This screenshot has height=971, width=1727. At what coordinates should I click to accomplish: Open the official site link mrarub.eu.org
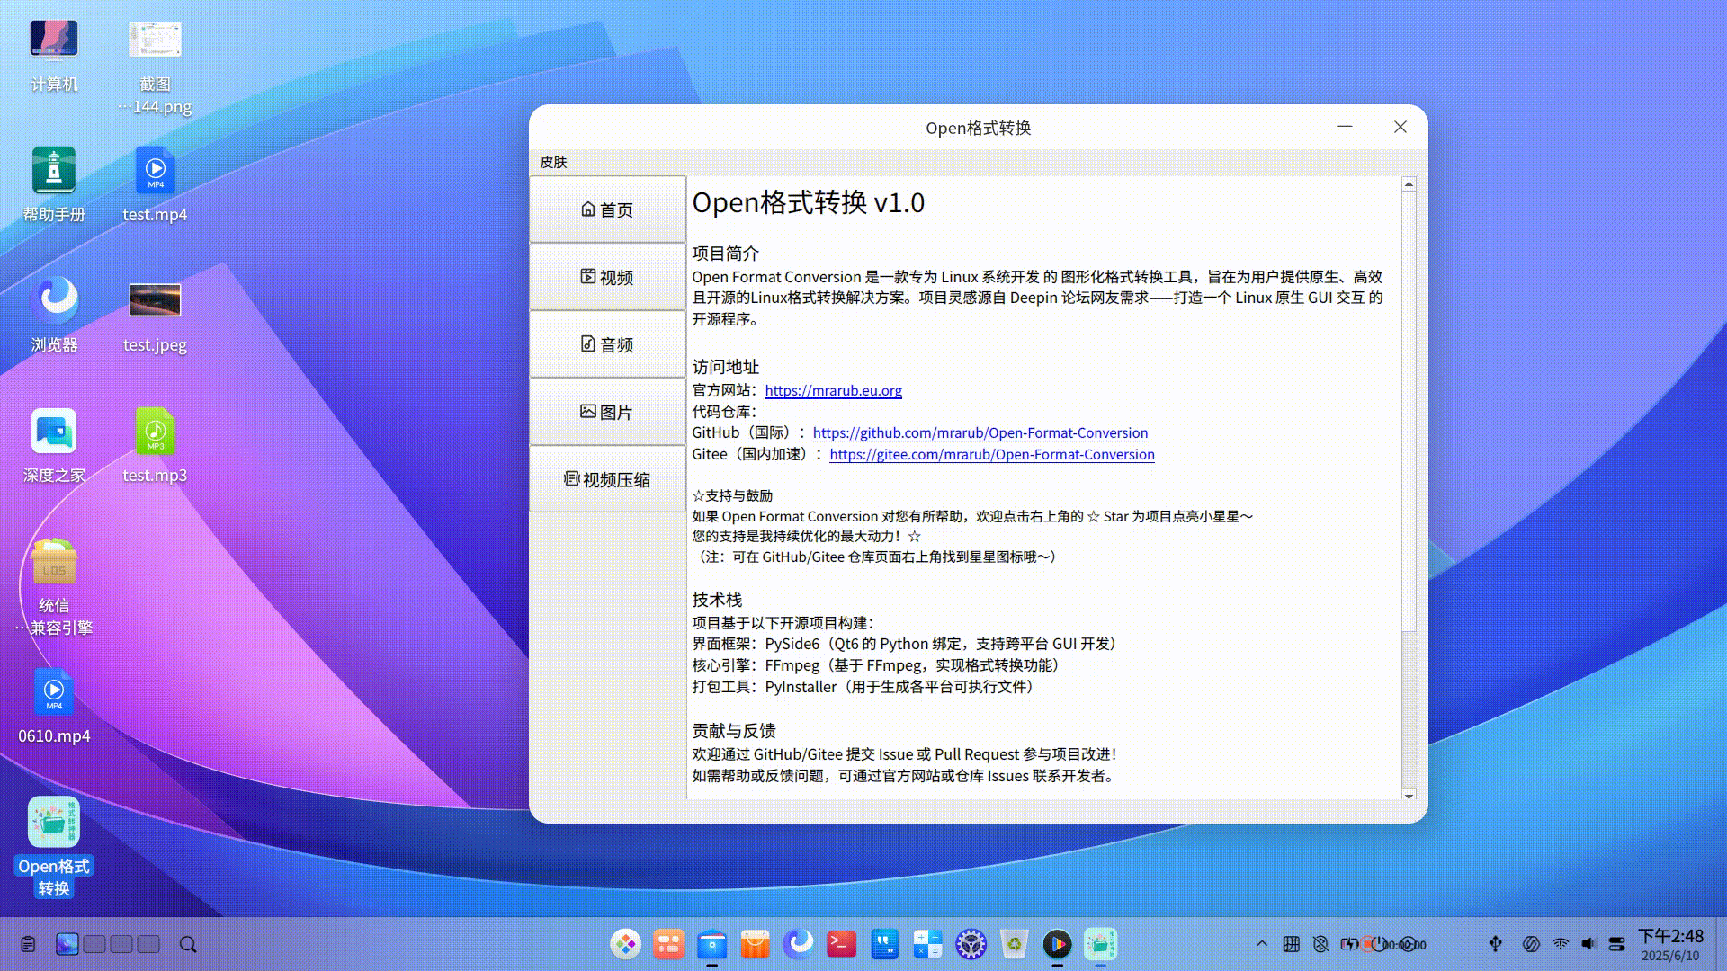click(x=833, y=390)
